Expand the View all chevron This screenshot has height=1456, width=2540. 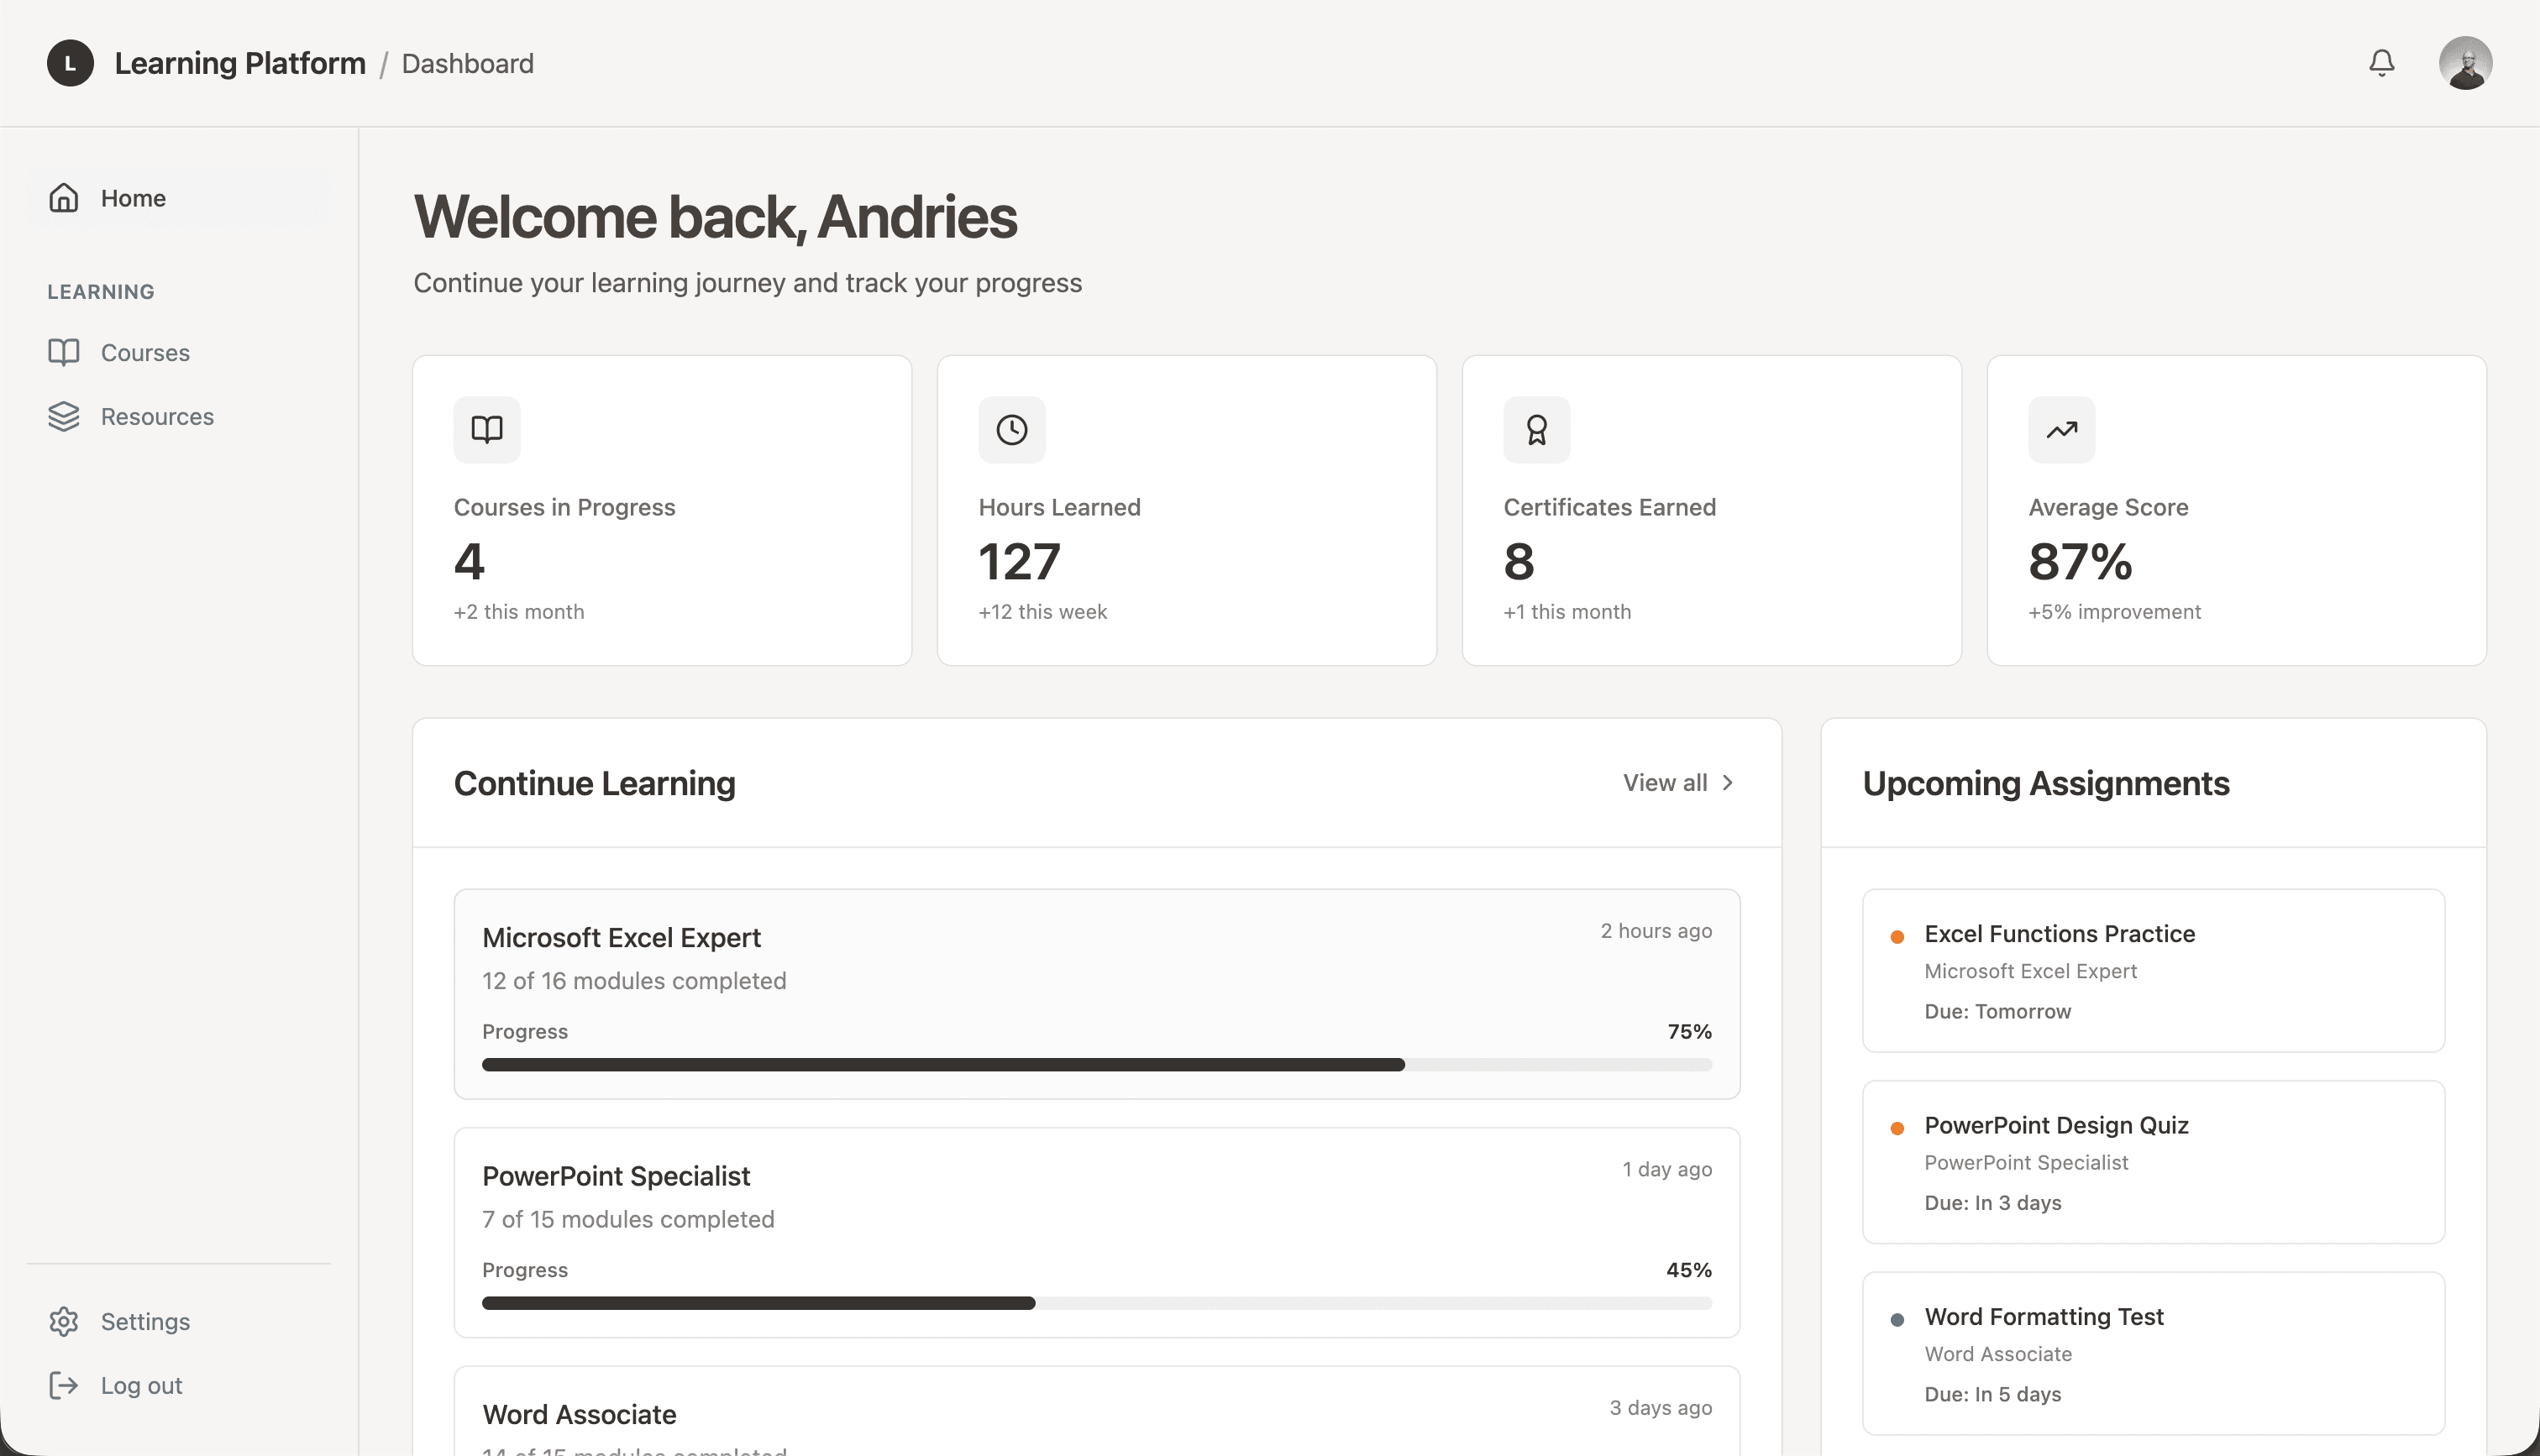(1728, 782)
